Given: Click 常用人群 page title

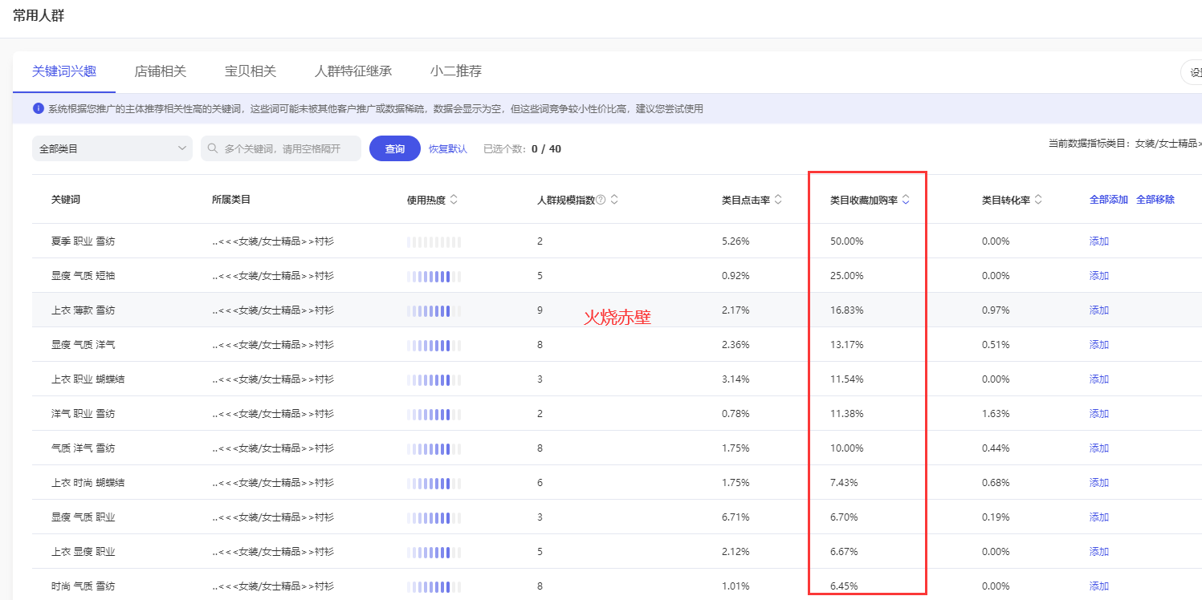Looking at the screenshot, I should [x=39, y=16].
